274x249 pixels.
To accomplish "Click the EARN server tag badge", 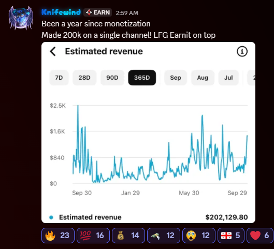I will click(x=97, y=12).
